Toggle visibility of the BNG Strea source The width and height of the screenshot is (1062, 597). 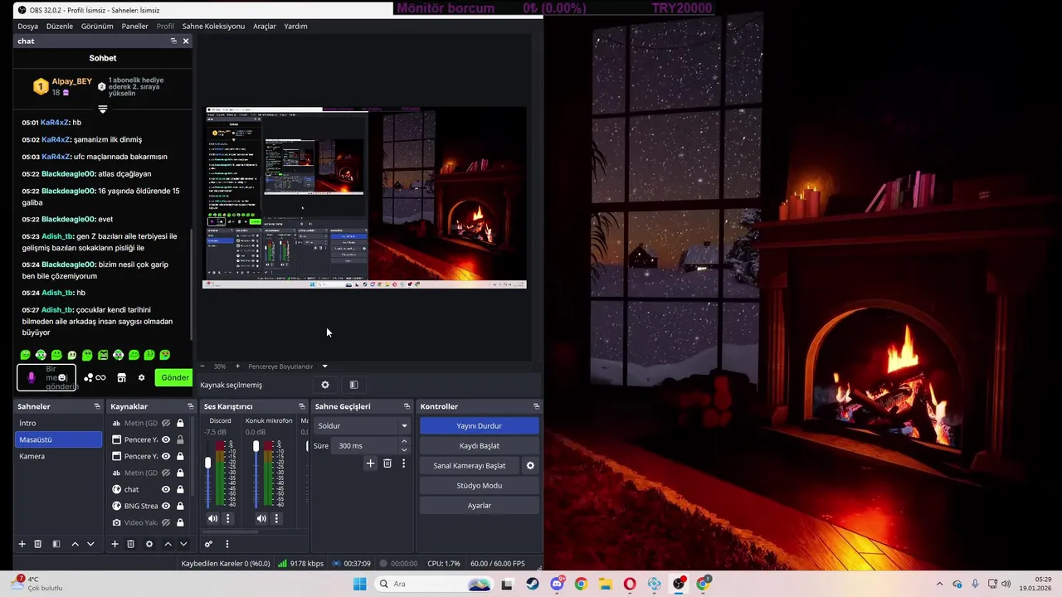166,506
